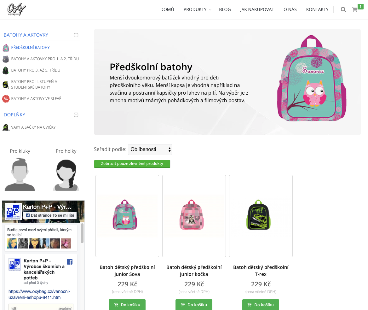This screenshot has width=368, height=310.
Task: Open the shopping cart icon
Action: pyautogui.click(x=355, y=10)
